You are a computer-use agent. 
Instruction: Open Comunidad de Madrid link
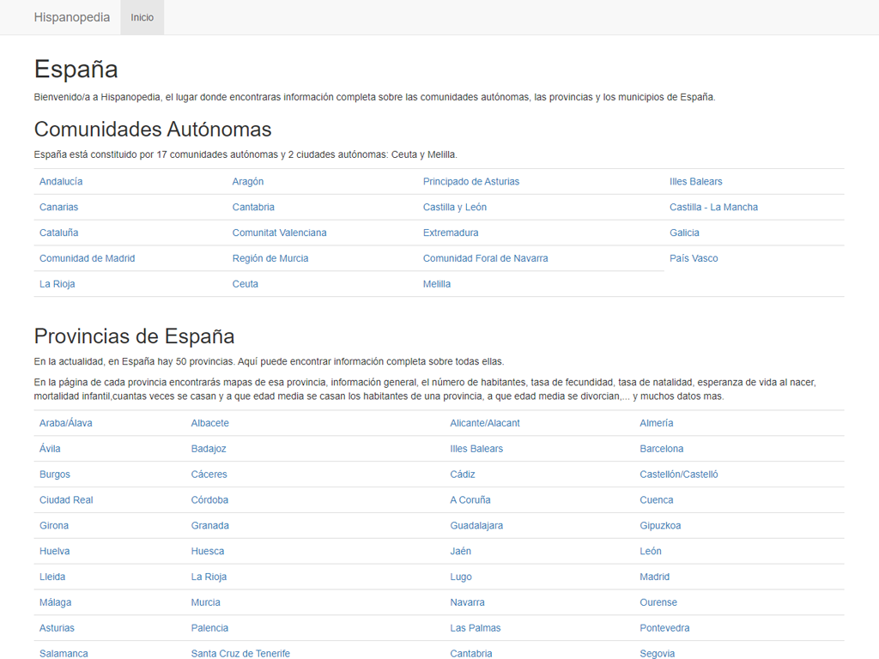tap(87, 259)
